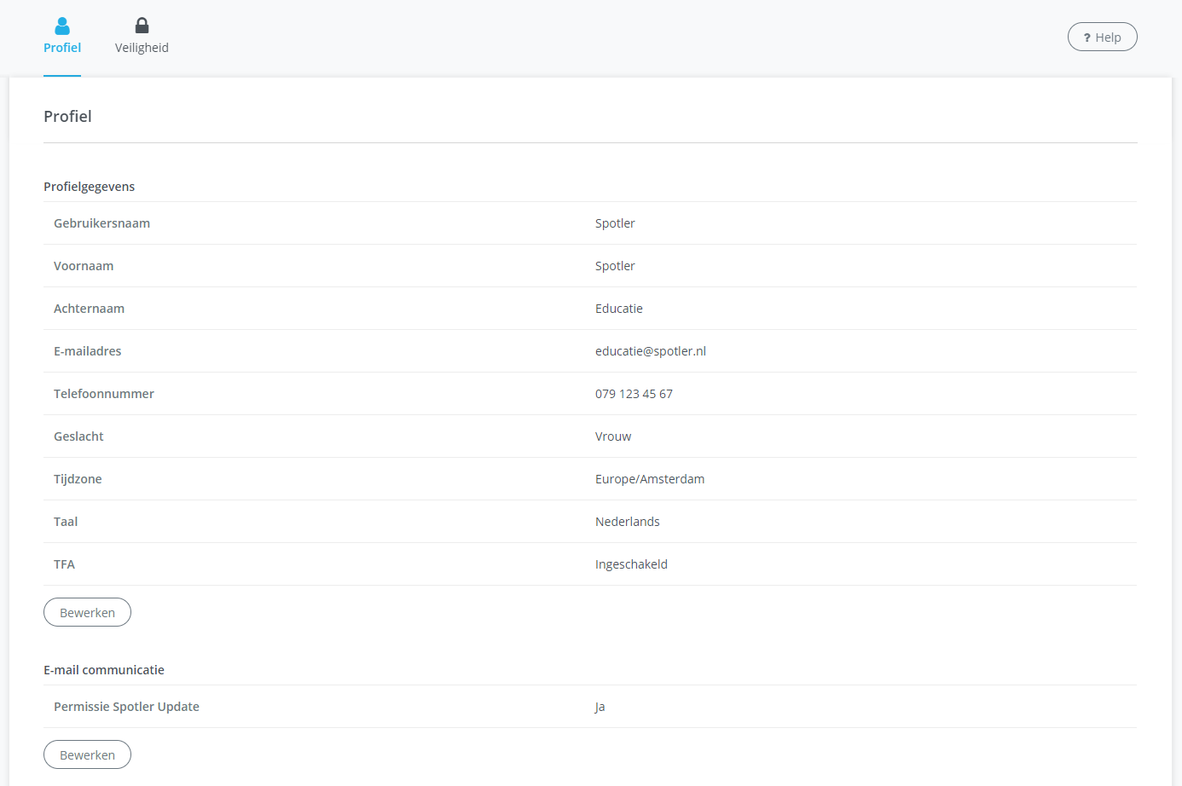Click the Profielgegevens section heading
The image size is (1182, 786).
pos(89,187)
